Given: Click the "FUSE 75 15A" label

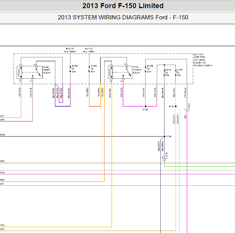Looking at the screenshot, I should click(x=179, y=72).
